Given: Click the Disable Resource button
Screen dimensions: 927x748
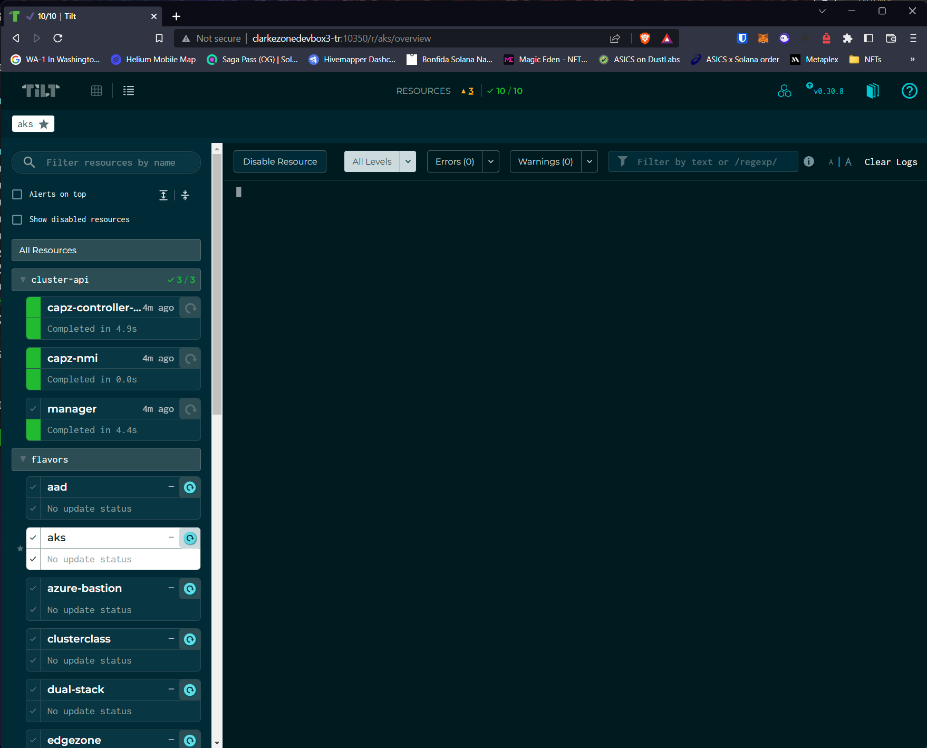Looking at the screenshot, I should 280,161.
